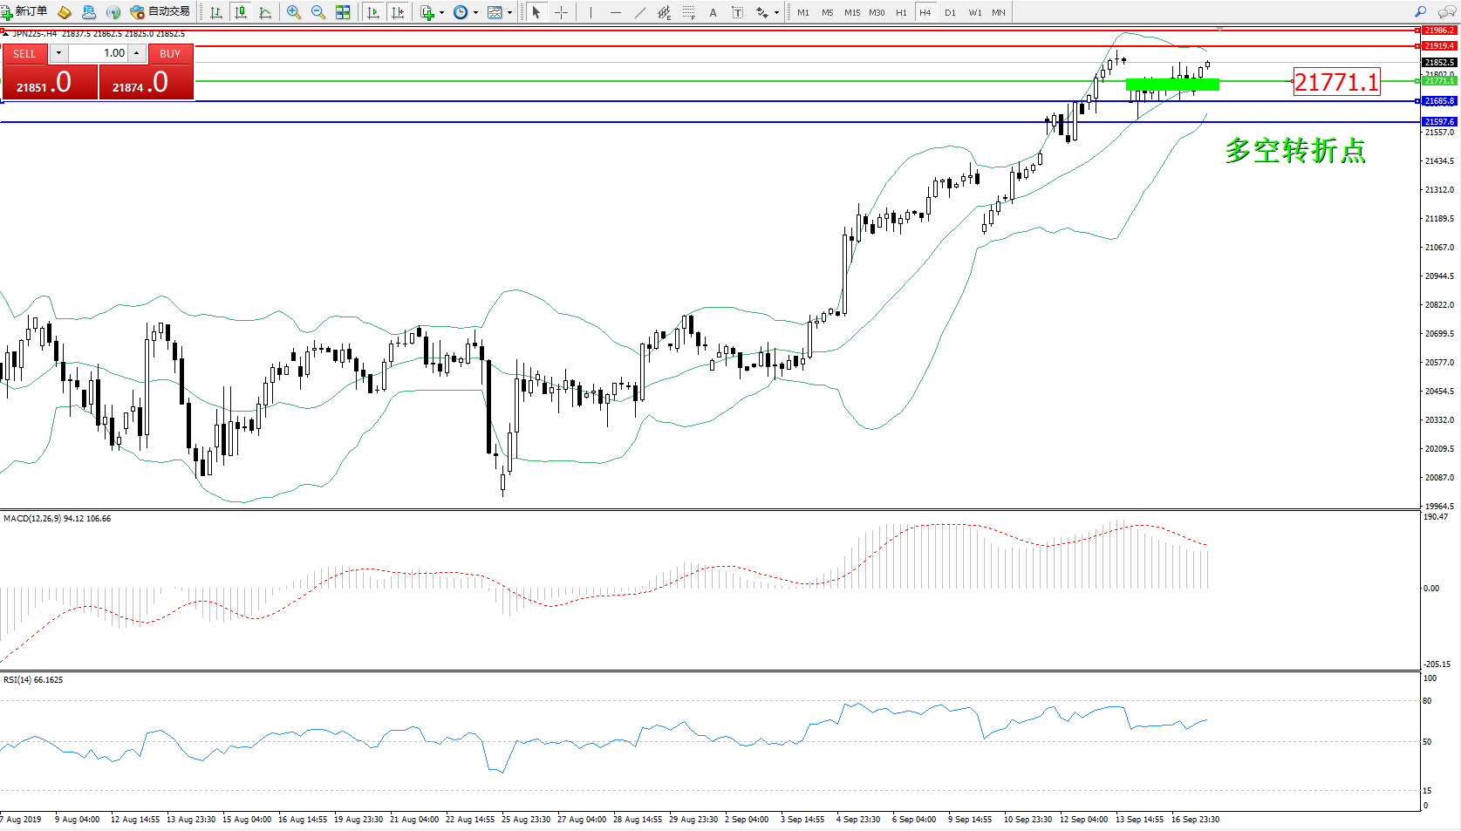
Task: Click the red SELL button
Action: (24, 53)
